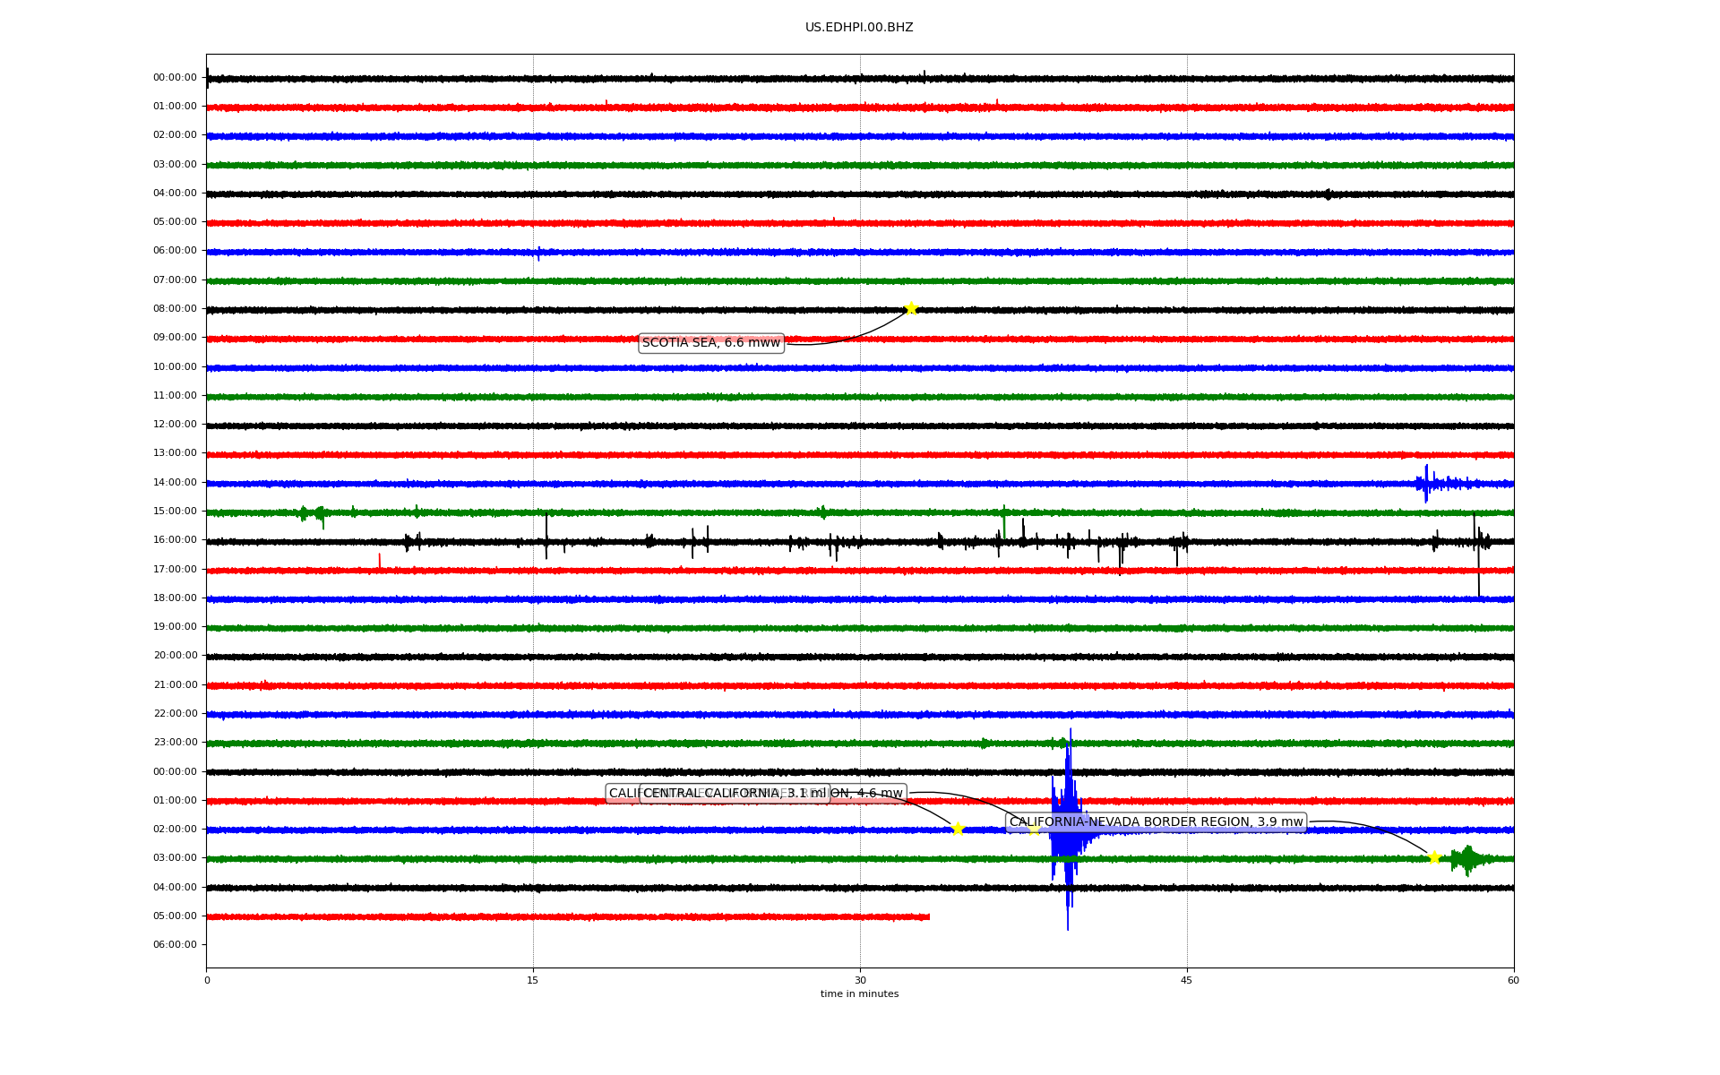
Task: Click the end of the last red trace
Action: (928, 917)
